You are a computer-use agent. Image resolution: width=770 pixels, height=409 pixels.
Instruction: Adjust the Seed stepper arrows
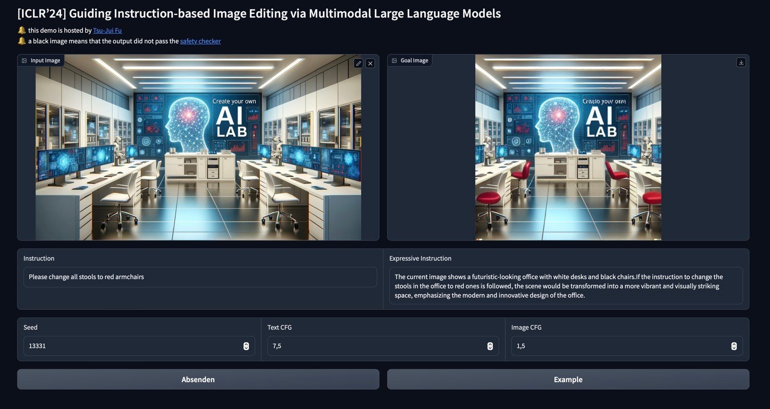coord(246,346)
